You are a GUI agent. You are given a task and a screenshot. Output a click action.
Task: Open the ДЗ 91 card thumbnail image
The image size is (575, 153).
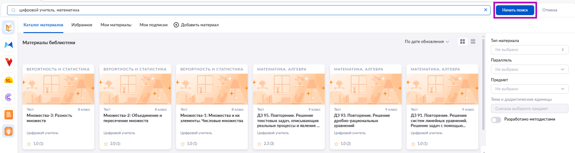442,89
